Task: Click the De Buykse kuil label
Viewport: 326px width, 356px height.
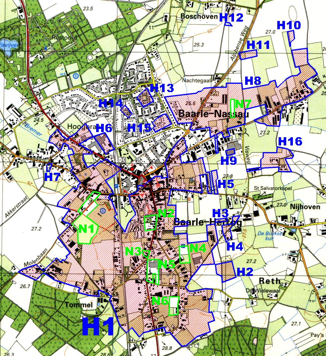Action: pyautogui.click(x=270, y=236)
